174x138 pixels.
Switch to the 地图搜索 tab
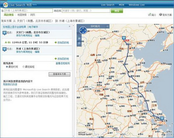(22, 15)
